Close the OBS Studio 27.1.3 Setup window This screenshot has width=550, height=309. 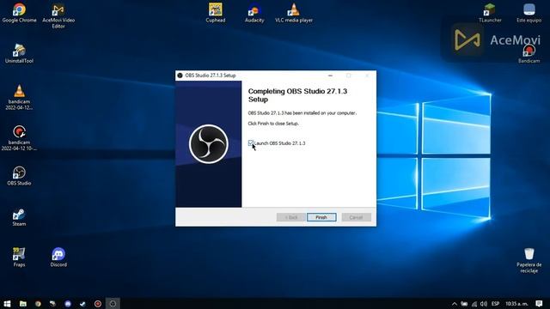click(367, 76)
